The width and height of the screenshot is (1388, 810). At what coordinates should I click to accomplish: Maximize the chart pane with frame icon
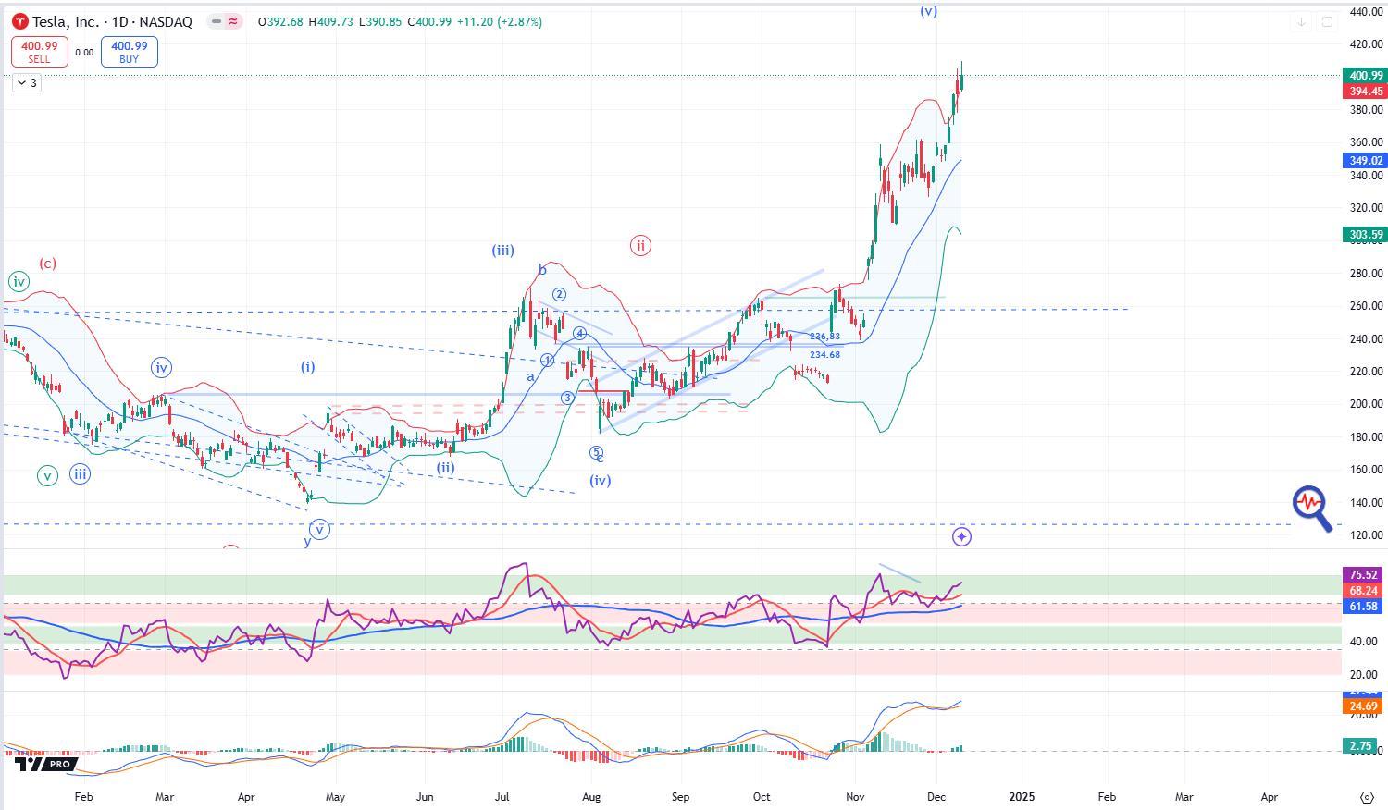click(1327, 22)
